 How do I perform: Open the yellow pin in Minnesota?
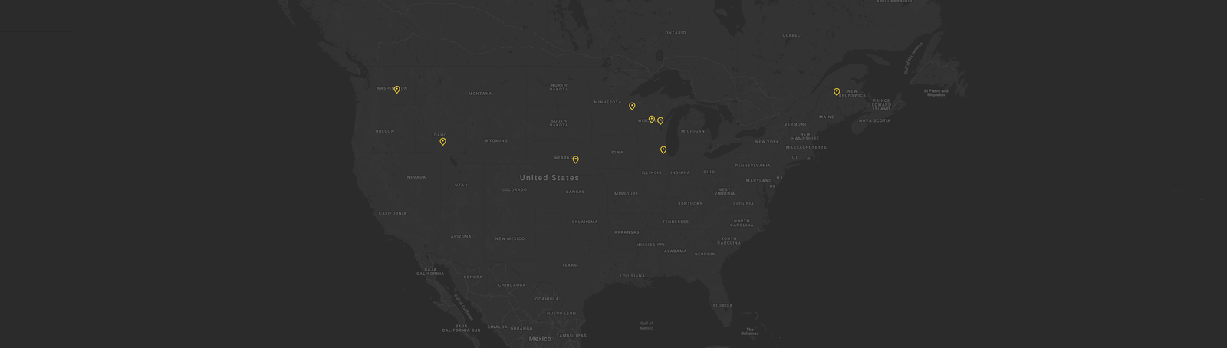632,107
